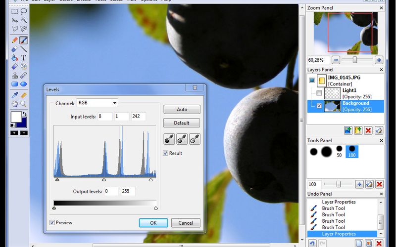Cancel the Levels dialog
This screenshot has height=247, width=396.
tap(186, 223)
